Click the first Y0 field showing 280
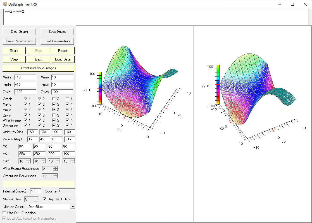 coord(25,154)
